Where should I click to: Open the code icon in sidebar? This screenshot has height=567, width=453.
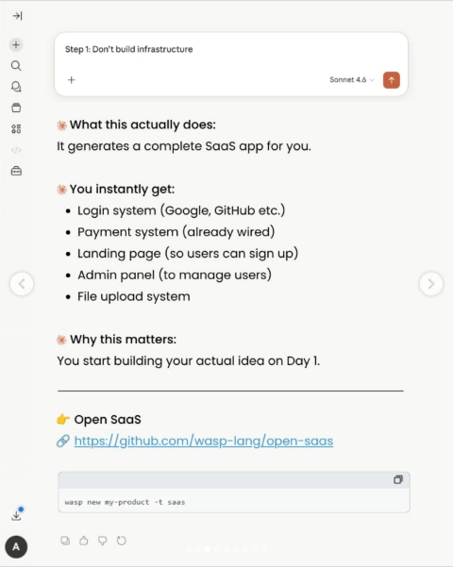(16, 150)
